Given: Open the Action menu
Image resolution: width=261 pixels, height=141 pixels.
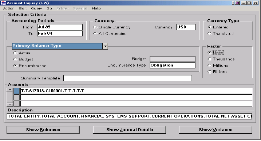Looking at the screenshot, I should [9, 8].
